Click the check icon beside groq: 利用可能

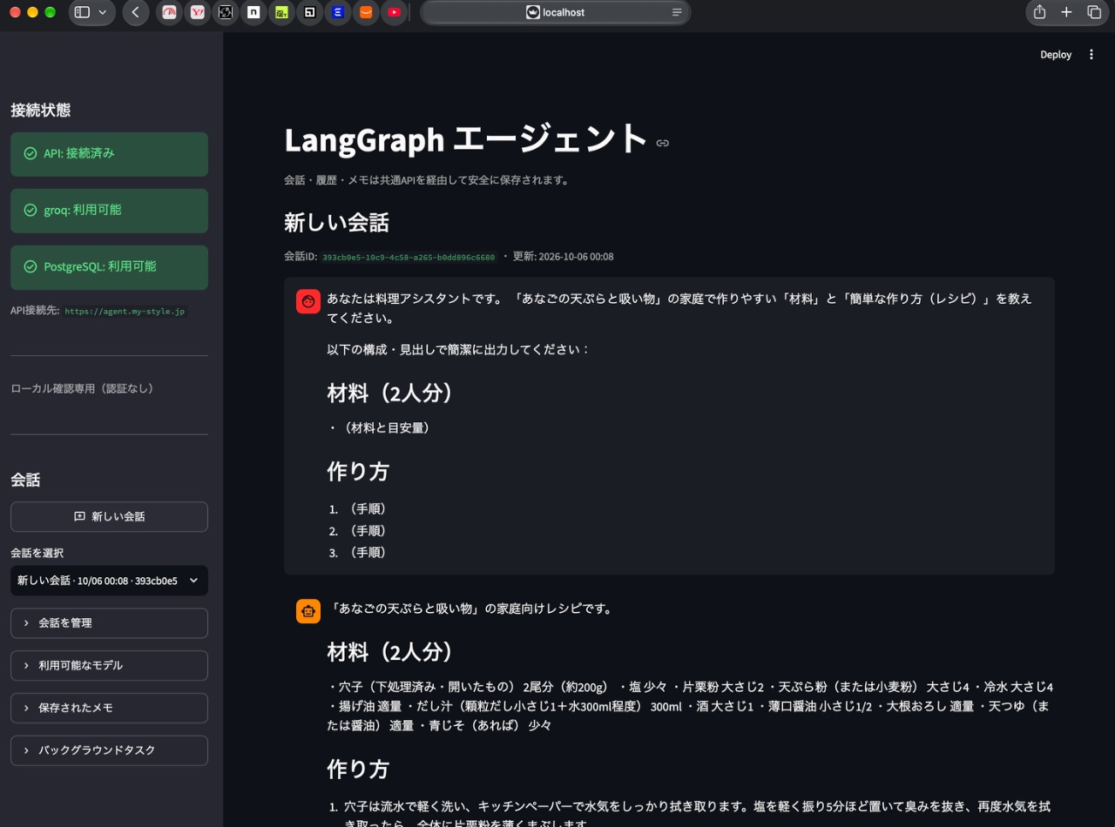point(30,210)
